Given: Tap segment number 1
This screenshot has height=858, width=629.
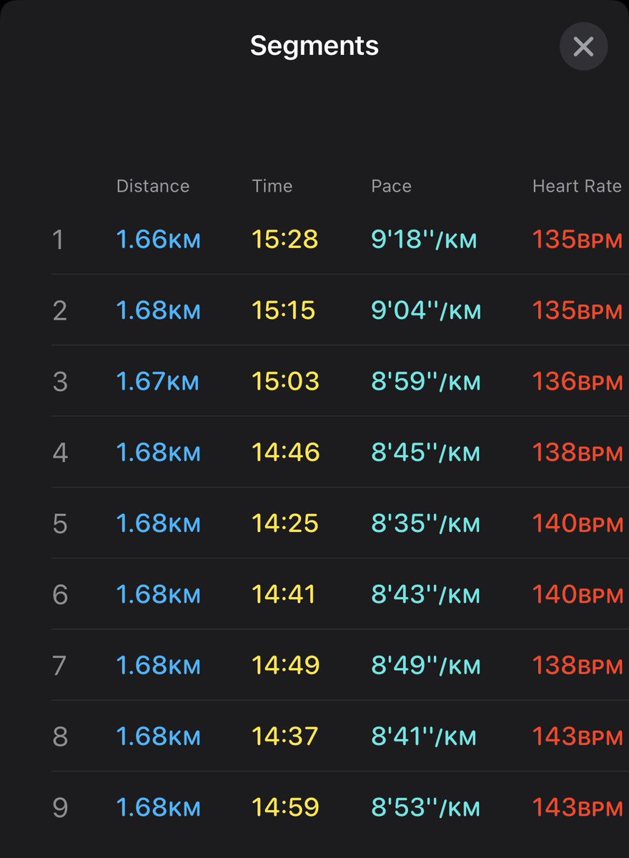Looking at the screenshot, I should coord(59,240).
